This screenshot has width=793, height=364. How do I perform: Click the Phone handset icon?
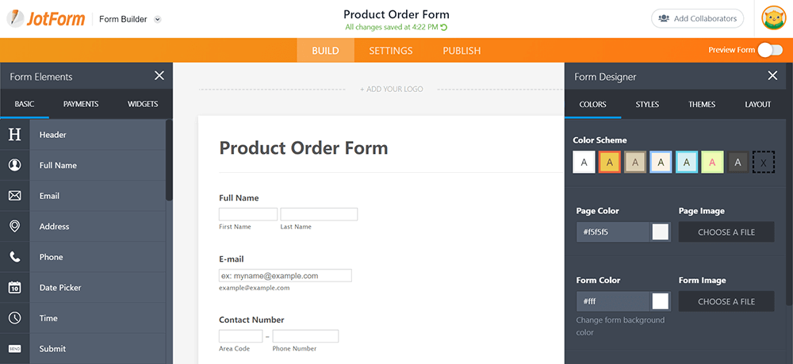(14, 257)
